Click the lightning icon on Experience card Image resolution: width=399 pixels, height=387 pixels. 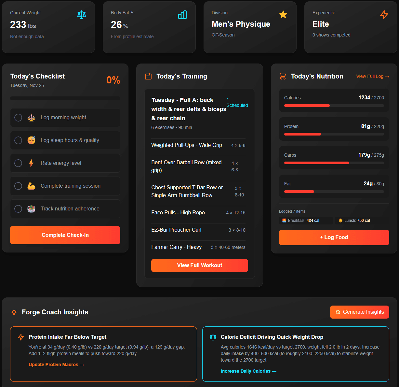[384, 15]
